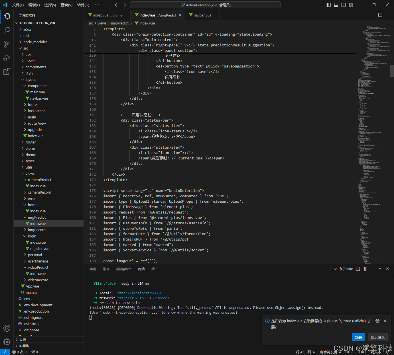Click the editor vertical scrollbar thumb

pyautogui.click(x=392, y=71)
